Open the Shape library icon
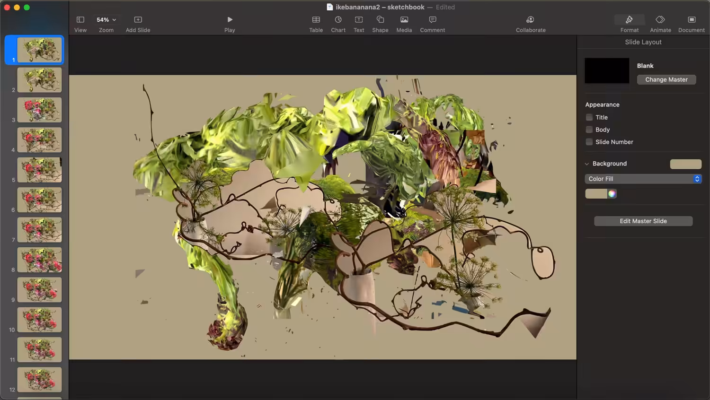710x400 pixels. click(x=380, y=20)
